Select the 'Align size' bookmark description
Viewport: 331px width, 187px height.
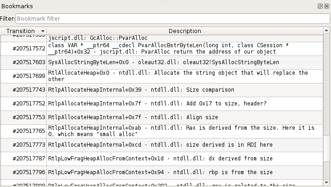(185, 117)
